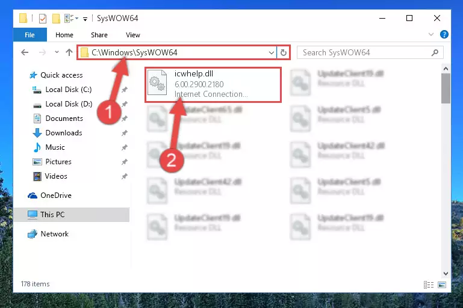Unpin Local Disk (C:) pin icon
The width and height of the screenshot is (463, 308).
pyautogui.click(x=124, y=90)
